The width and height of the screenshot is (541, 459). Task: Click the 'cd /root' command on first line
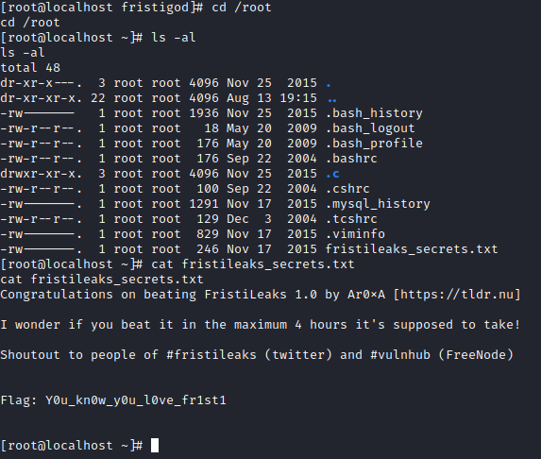(x=242, y=8)
